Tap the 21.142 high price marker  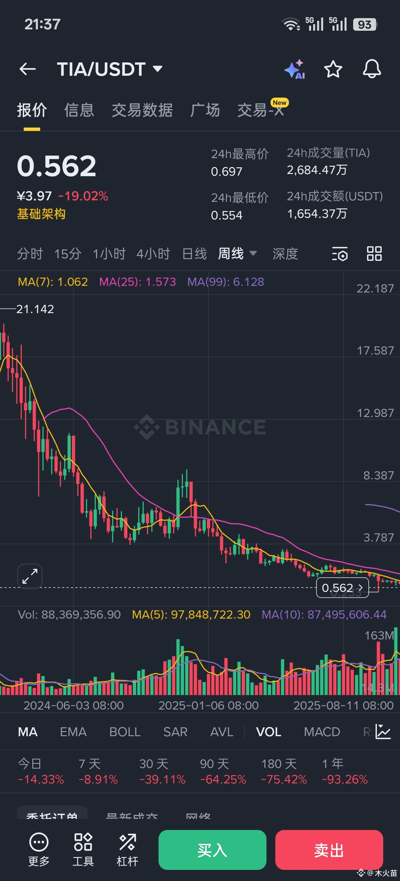tap(35, 309)
